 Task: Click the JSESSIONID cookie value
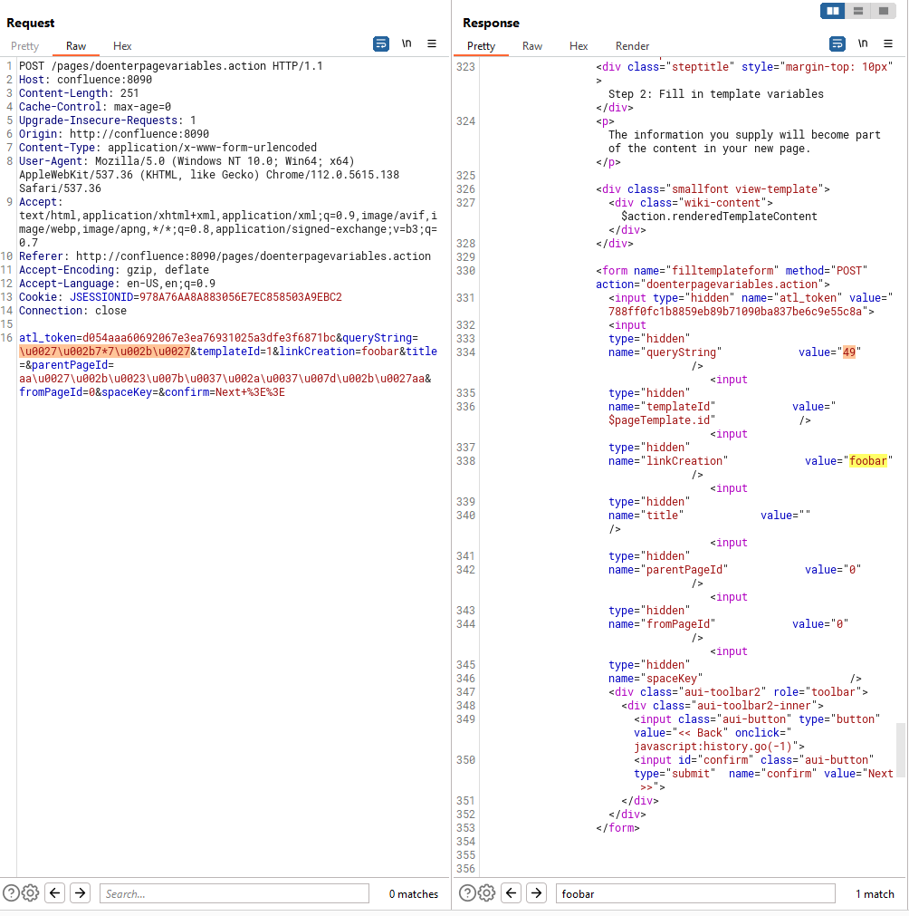pyautogui.click(x=241, y=297)
